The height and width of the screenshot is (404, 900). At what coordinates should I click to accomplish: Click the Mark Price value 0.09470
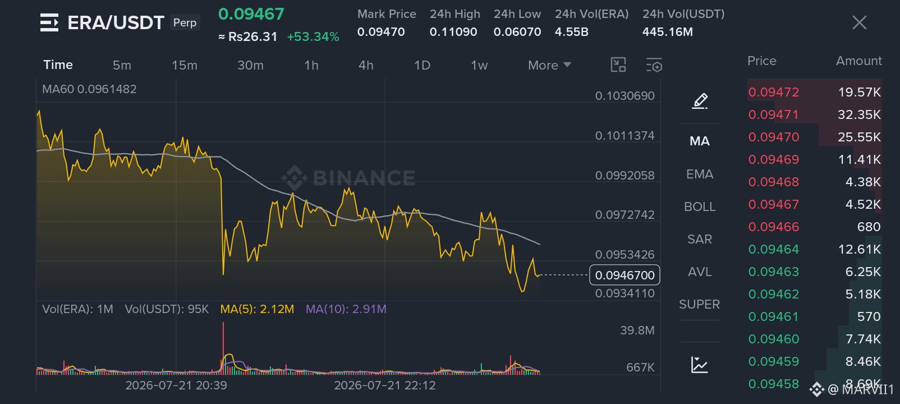381,32
